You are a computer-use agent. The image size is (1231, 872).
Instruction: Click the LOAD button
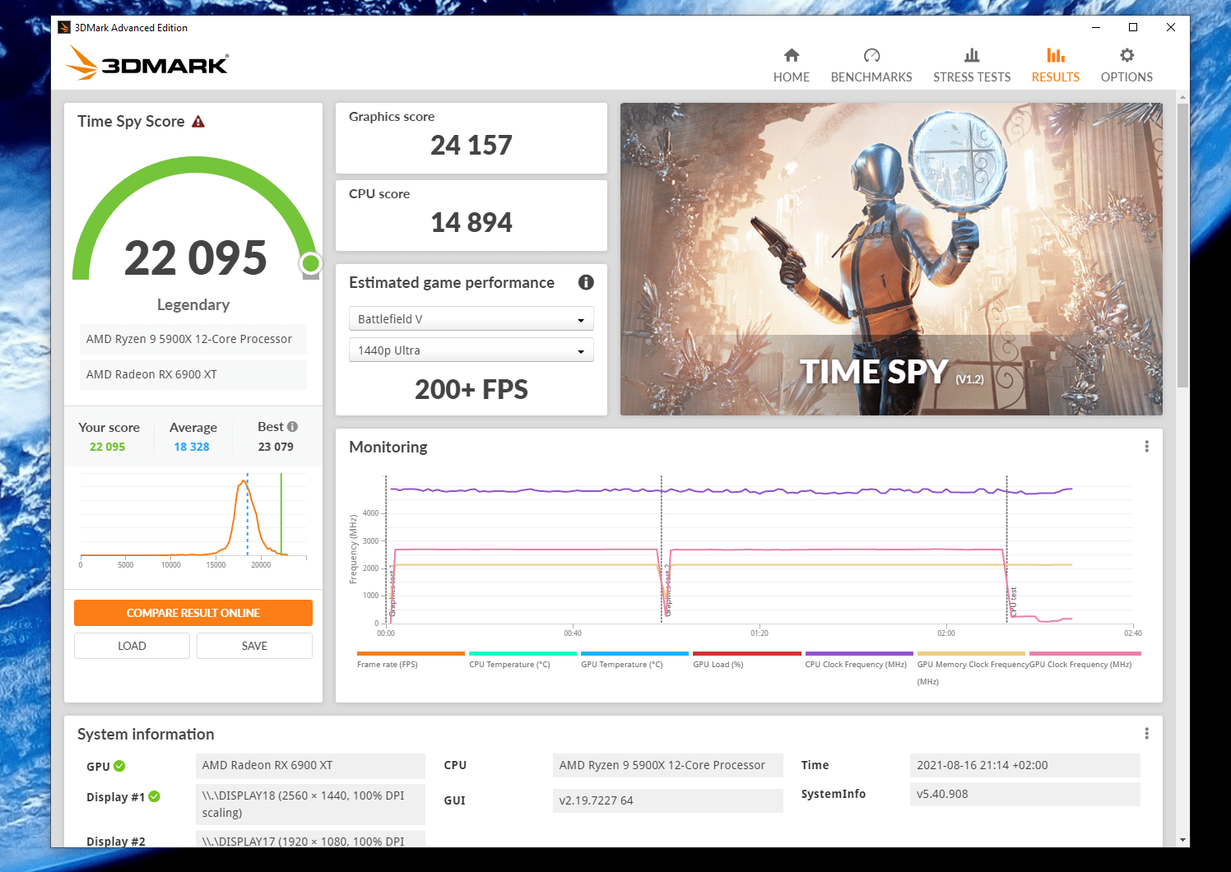132,646
